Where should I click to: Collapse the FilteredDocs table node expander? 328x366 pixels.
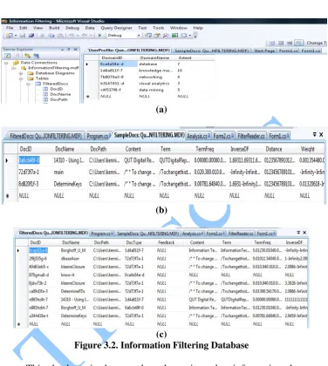tap(28, 84)
